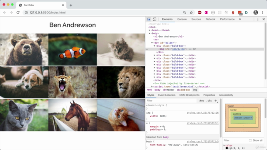Open the Properties sub-tab
This screenshot has height=150, width=267.
pos(209,95)
